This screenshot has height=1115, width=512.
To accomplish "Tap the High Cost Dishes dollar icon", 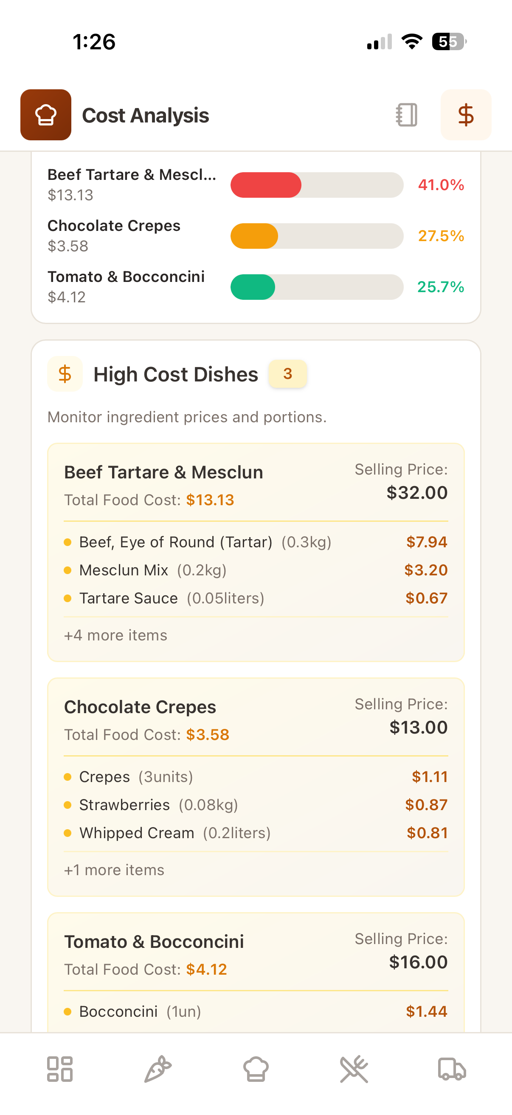I will [x=65, y=374].
